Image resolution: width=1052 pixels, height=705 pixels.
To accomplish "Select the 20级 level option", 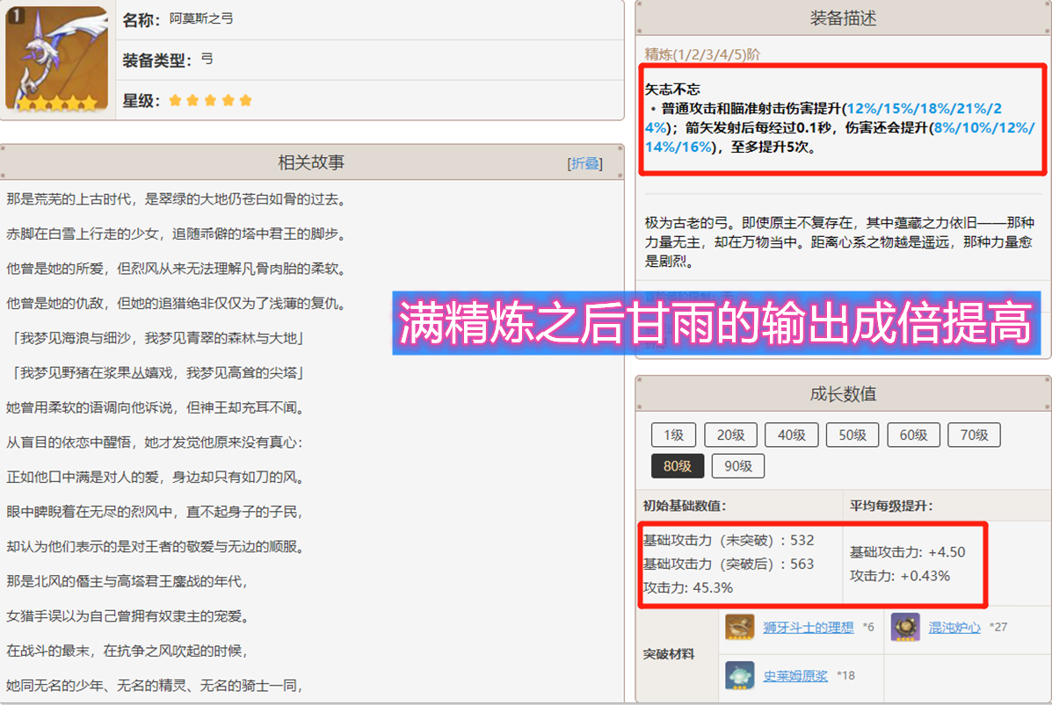I will click(730, 435).
